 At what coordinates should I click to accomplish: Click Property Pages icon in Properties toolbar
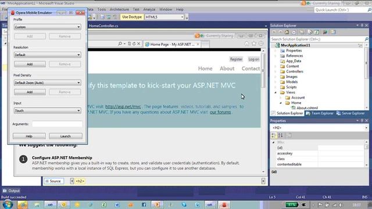click(x=289, y=135)
